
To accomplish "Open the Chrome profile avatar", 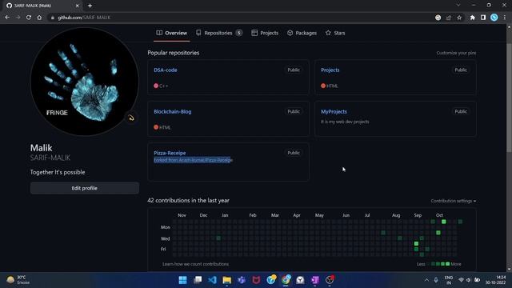I will click(x=494, y=18).
